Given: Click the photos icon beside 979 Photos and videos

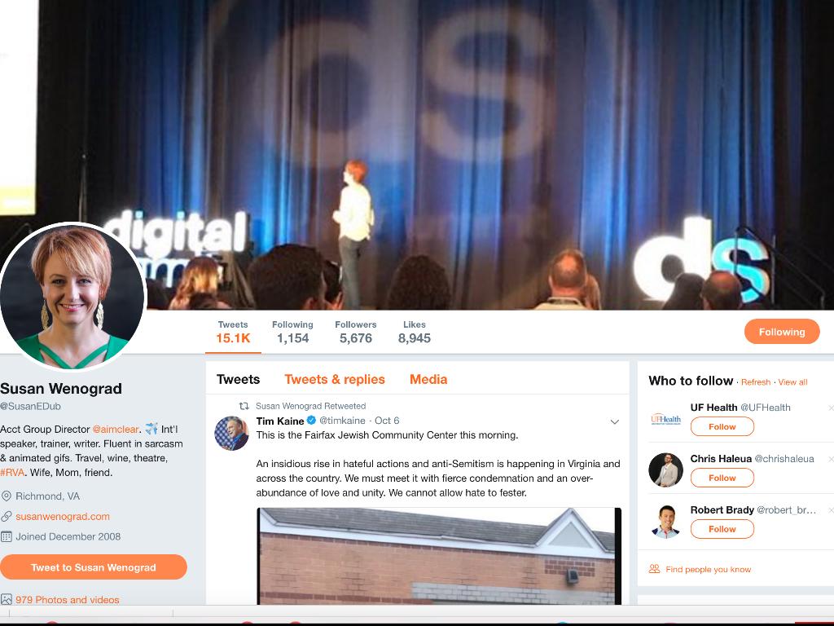Looking at the screenshot, I should pos(7,600).
